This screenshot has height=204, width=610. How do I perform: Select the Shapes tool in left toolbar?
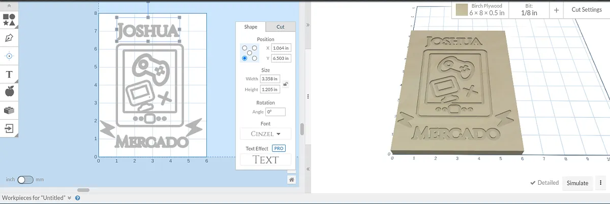click(x=9, y=19)
